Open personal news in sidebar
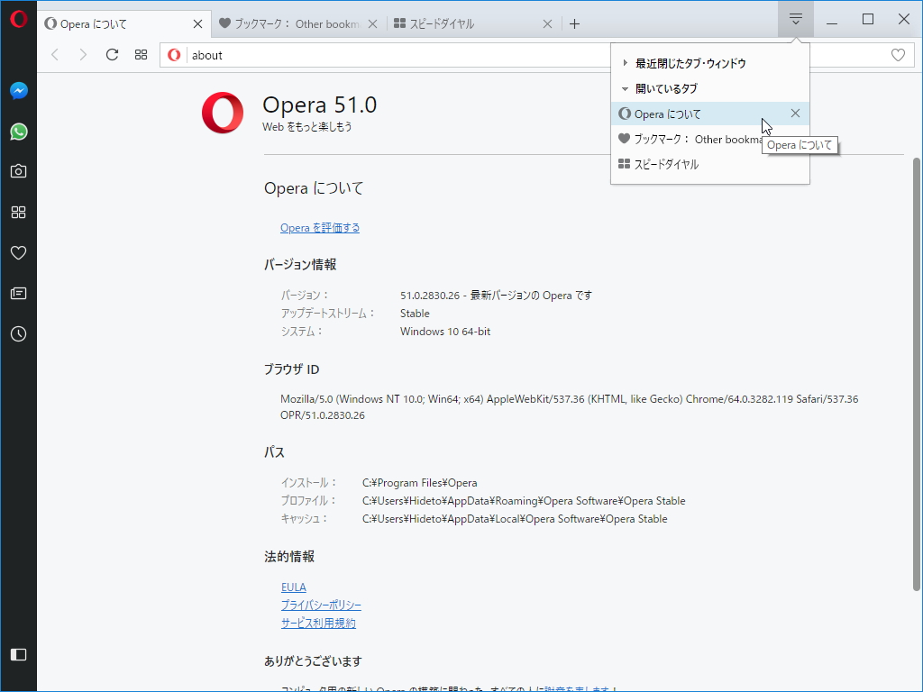The image size is (923, 692). pos(18,293)
